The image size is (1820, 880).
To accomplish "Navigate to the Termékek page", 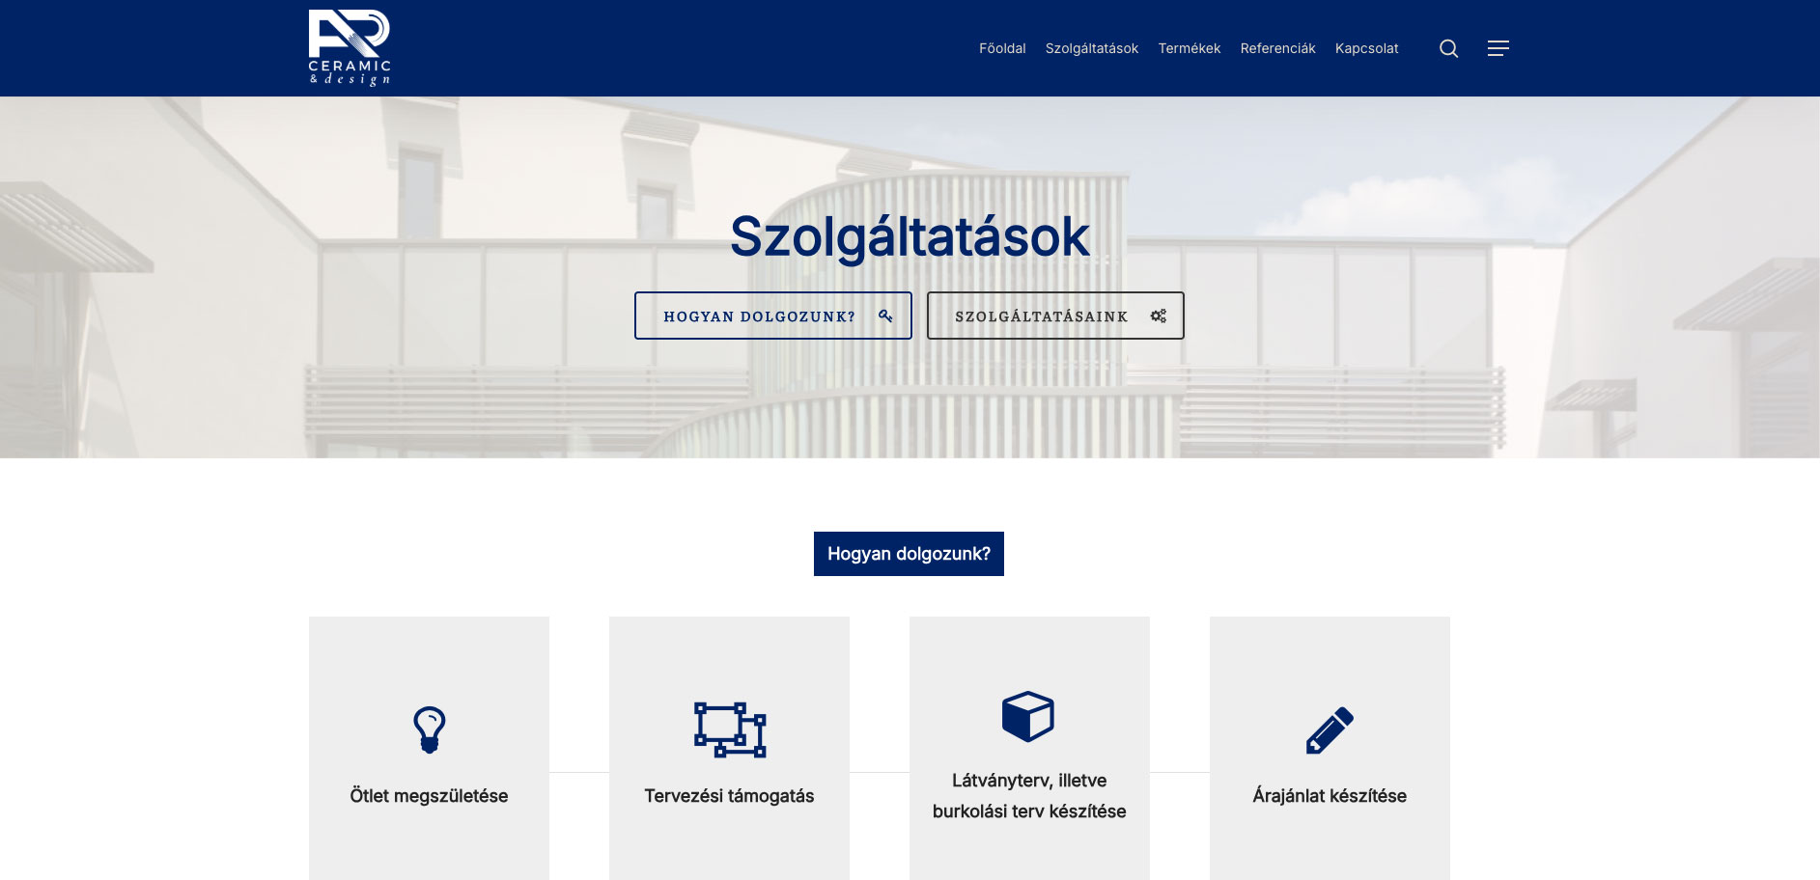I will [1189, 48].
